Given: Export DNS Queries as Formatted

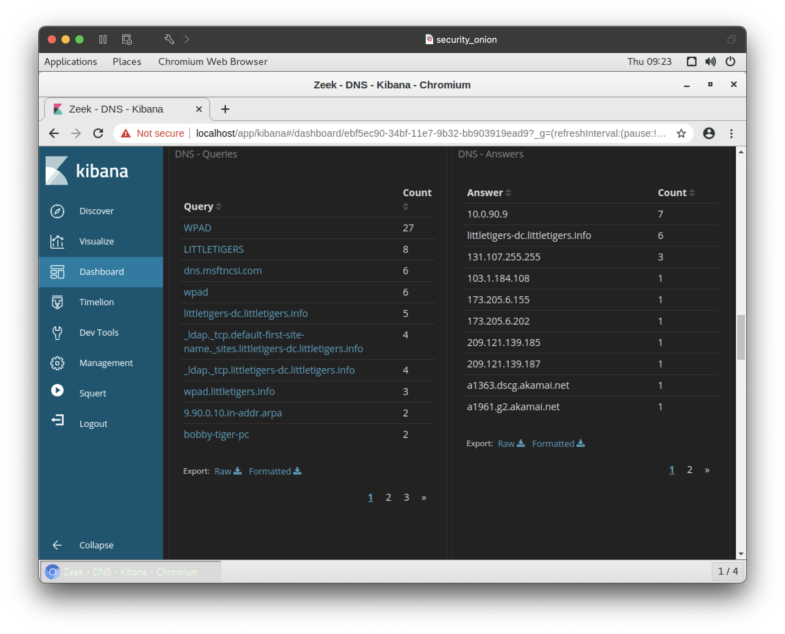Looking at the screenshot, I should point(275,471).
